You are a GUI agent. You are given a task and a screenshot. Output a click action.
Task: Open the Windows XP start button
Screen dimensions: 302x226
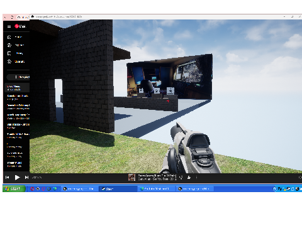click(x=14, y=189)
